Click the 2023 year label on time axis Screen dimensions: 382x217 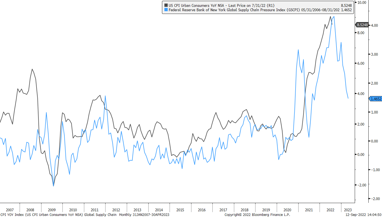click(348, 210)
